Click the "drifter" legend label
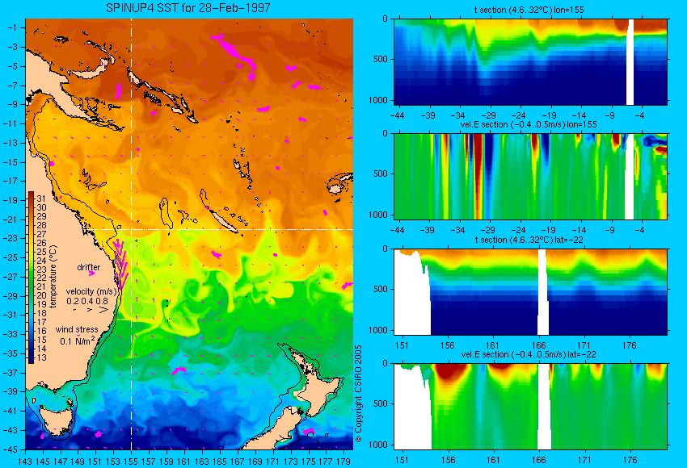This screenshot has height=468, width=687. pyautogui.click(x=89, y=267)
